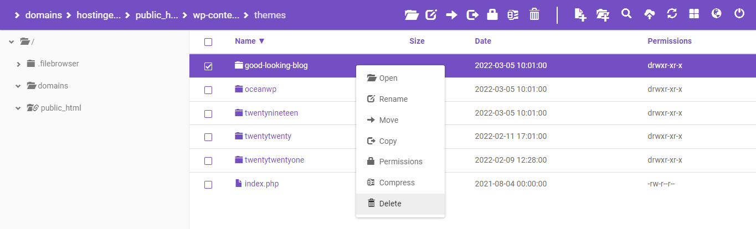Screen dimensions: 756x229
Task: Check the twentytwenty row checkbox
Action: tap(208, 137)
